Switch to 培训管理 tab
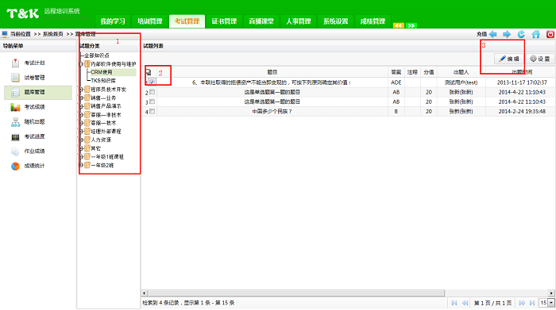 point(149,21)
